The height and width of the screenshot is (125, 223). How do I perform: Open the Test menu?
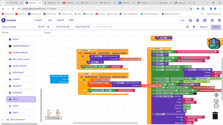click(50, 20)
